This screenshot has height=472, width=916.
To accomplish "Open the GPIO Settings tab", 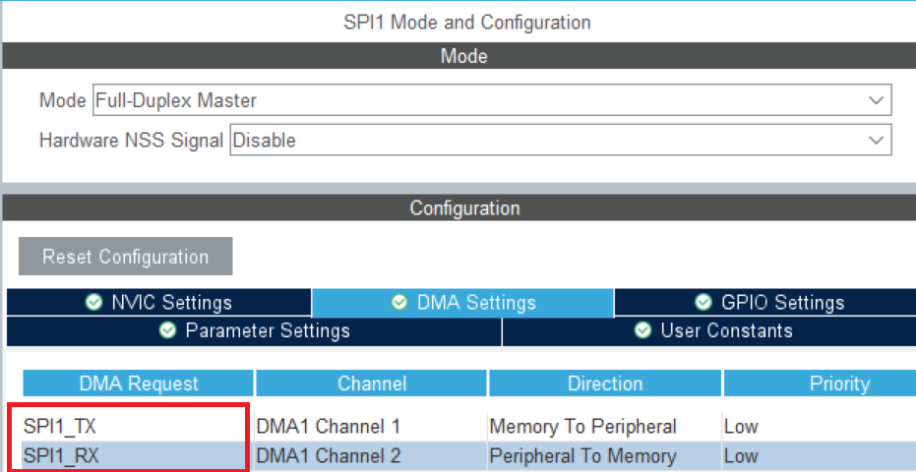I will [765, 303].
